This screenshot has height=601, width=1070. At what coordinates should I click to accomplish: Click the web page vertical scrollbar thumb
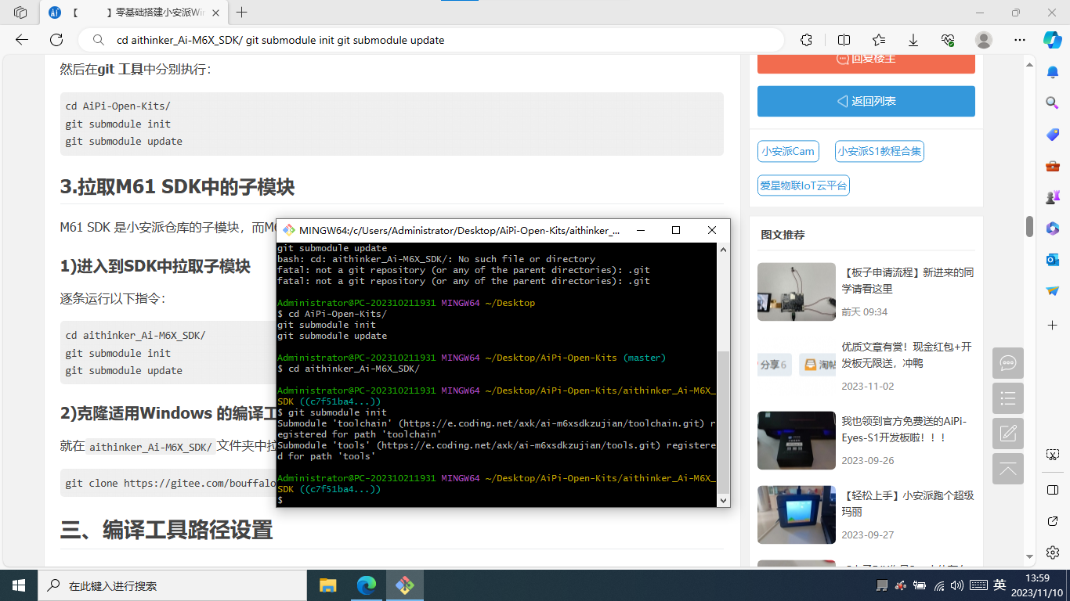(x=1030, y=225)
